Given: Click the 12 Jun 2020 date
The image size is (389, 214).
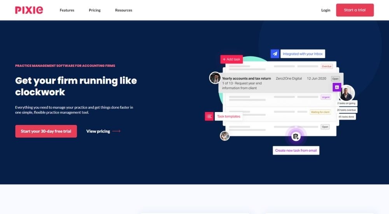Looking at the screenshot, I should [317, 79].
